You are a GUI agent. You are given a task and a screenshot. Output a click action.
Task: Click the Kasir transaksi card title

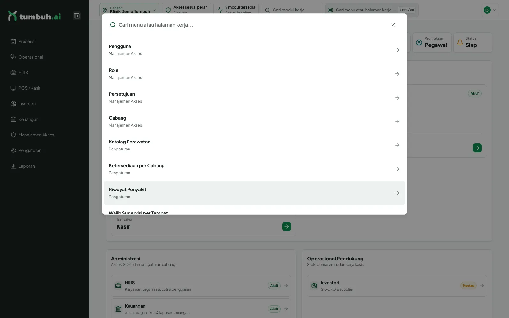coord(123,227)
